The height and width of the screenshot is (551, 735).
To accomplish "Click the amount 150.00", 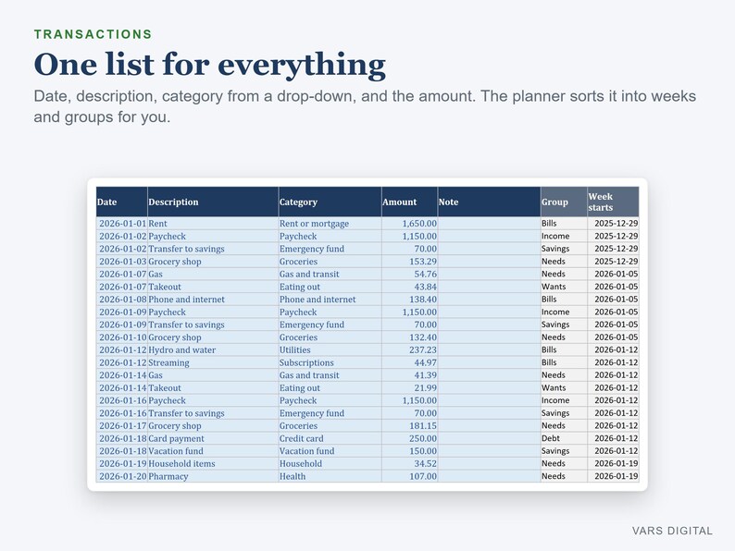I will tap(410, 451).
